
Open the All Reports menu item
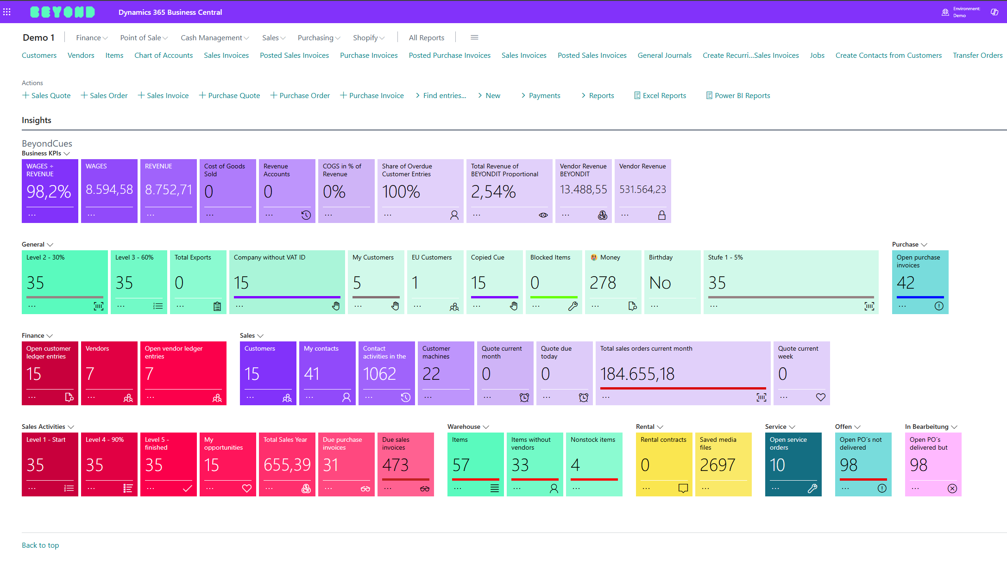tap(426, 37)
